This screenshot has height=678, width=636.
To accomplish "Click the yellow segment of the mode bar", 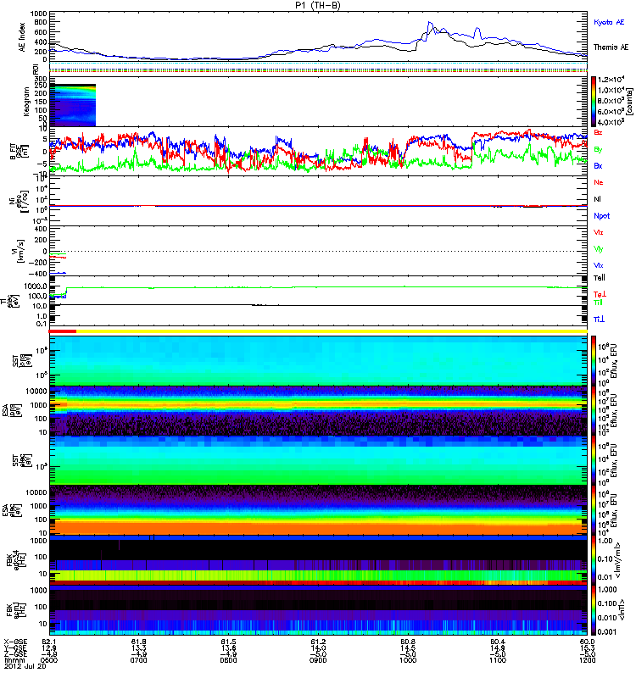I will (x=332, y=331).
